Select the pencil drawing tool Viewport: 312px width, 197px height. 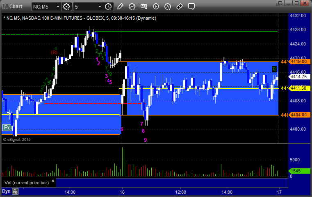[120, 7]
